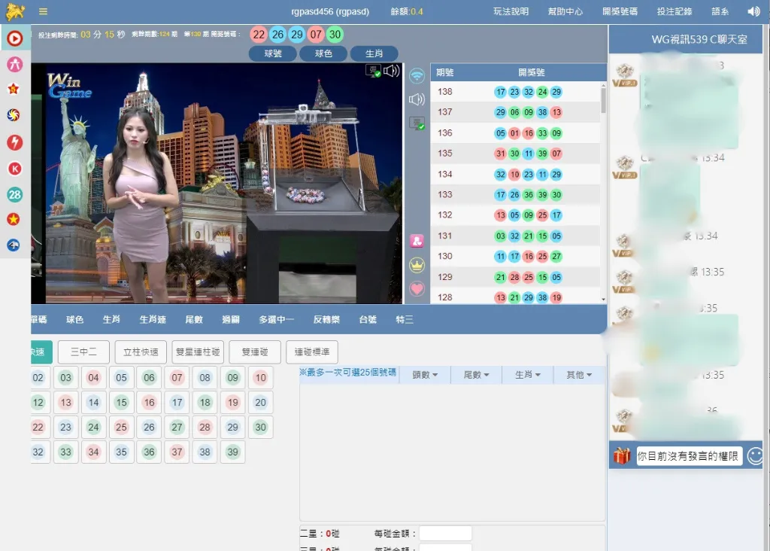770x551 pixels.
Task: Select number ball 07
Action: pos(177,377)
